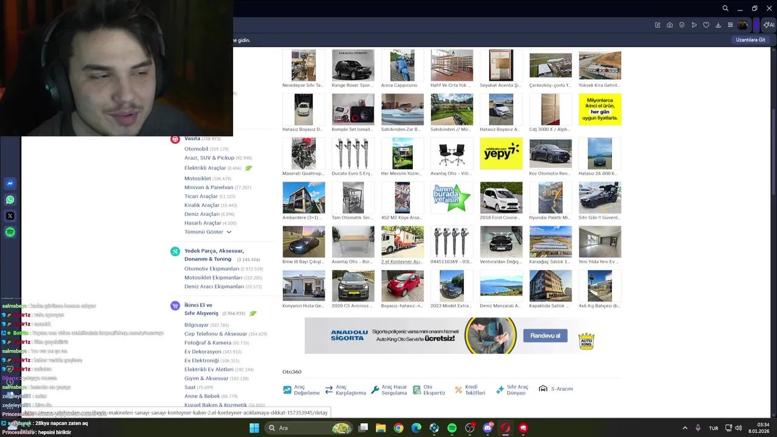This screenshot has height=437, width=777.
Task: Add page to favorites with heart icon
Action: point(706,25)
